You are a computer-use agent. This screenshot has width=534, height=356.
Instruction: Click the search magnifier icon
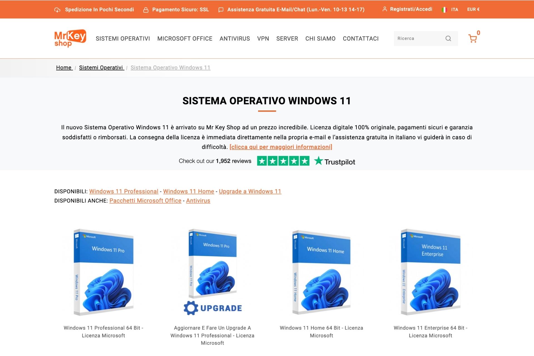tap(448, 38)
